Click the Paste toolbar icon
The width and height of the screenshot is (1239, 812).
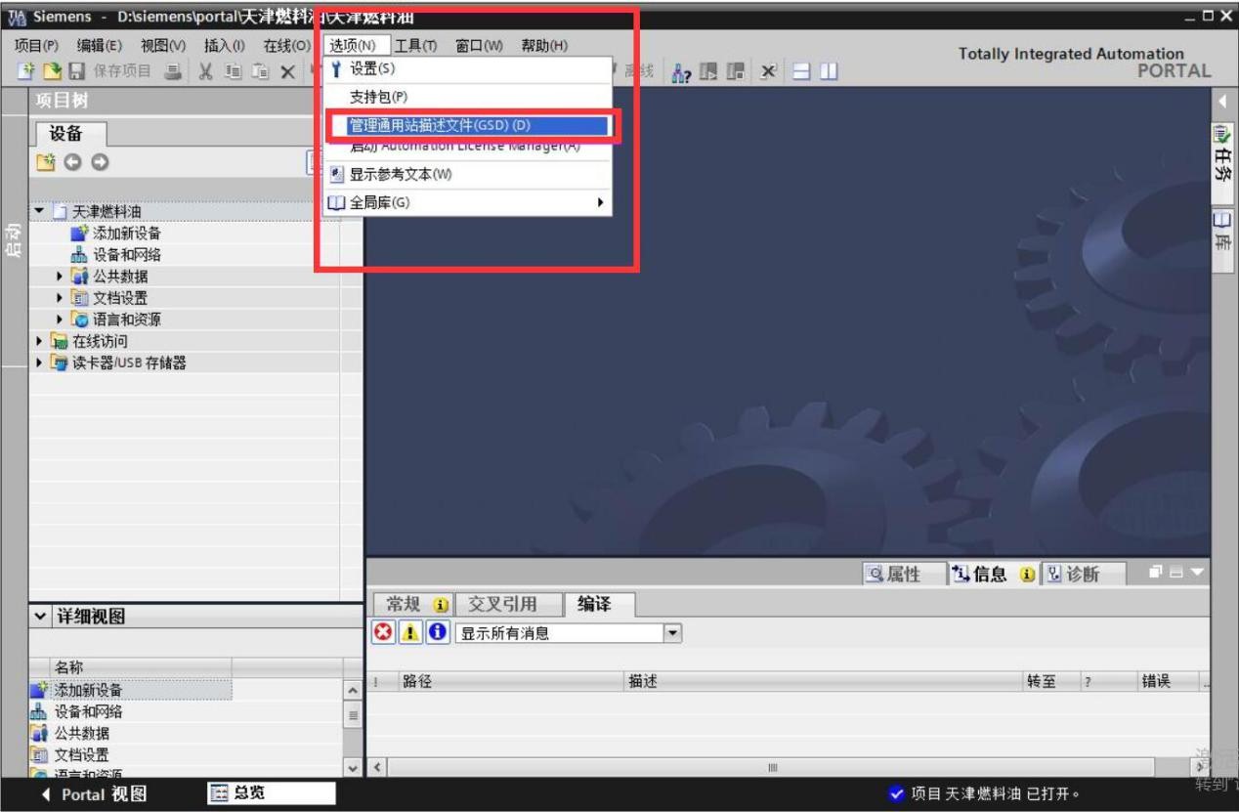tap(261, 71)
